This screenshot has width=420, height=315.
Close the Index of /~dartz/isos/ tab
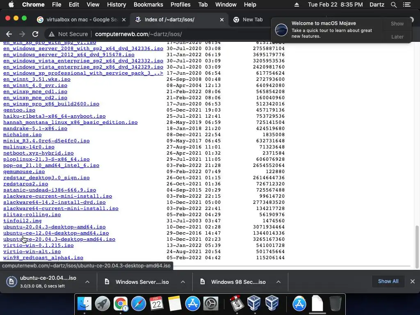click(x=222, y=20)
